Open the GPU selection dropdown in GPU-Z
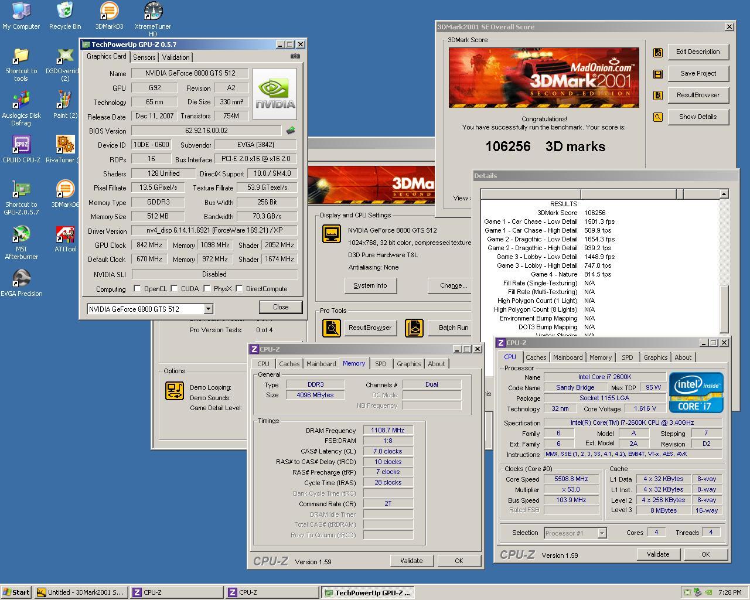The width and height of the screenshot is (750, 600). click(208, 309)
